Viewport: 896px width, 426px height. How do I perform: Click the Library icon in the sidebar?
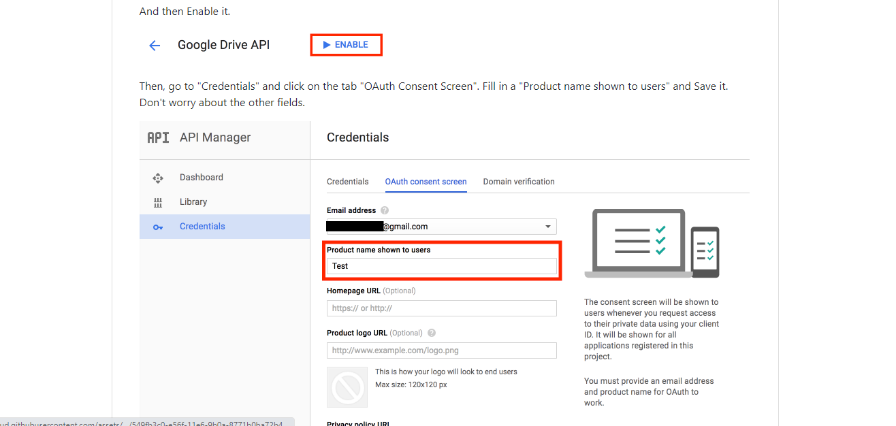click(158, 202)
